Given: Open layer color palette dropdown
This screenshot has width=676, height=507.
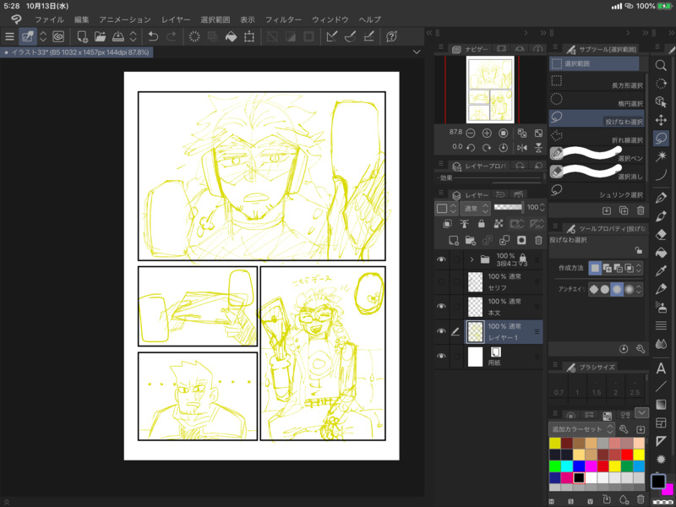Looking at the screenshot, I should pyautogui.click(x=446, y=208).
